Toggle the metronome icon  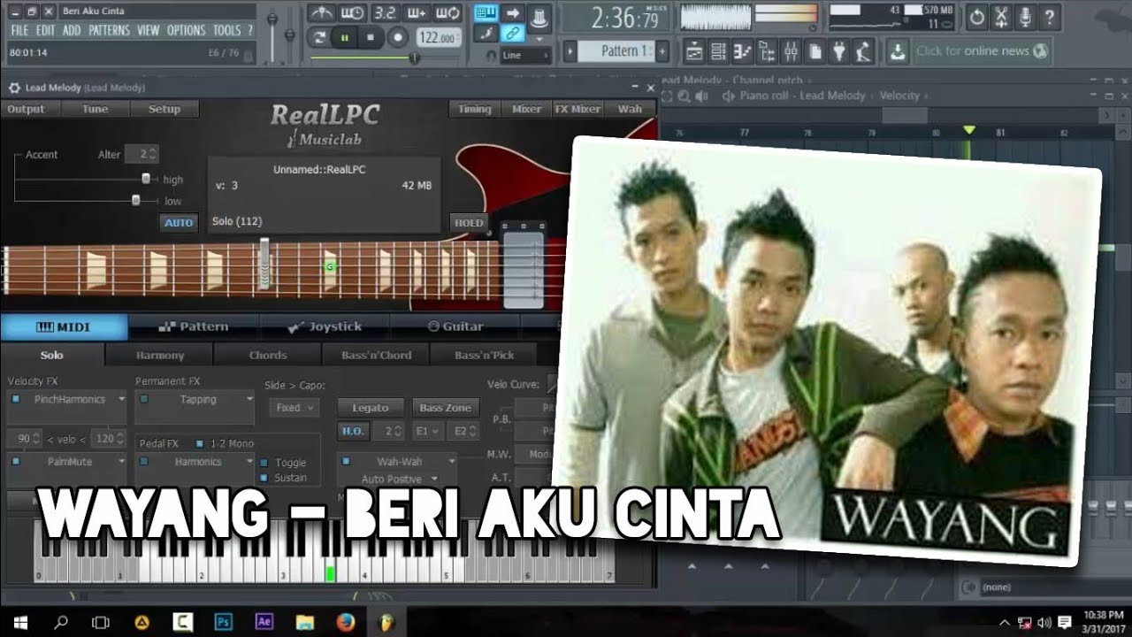(x=321, y=13)
